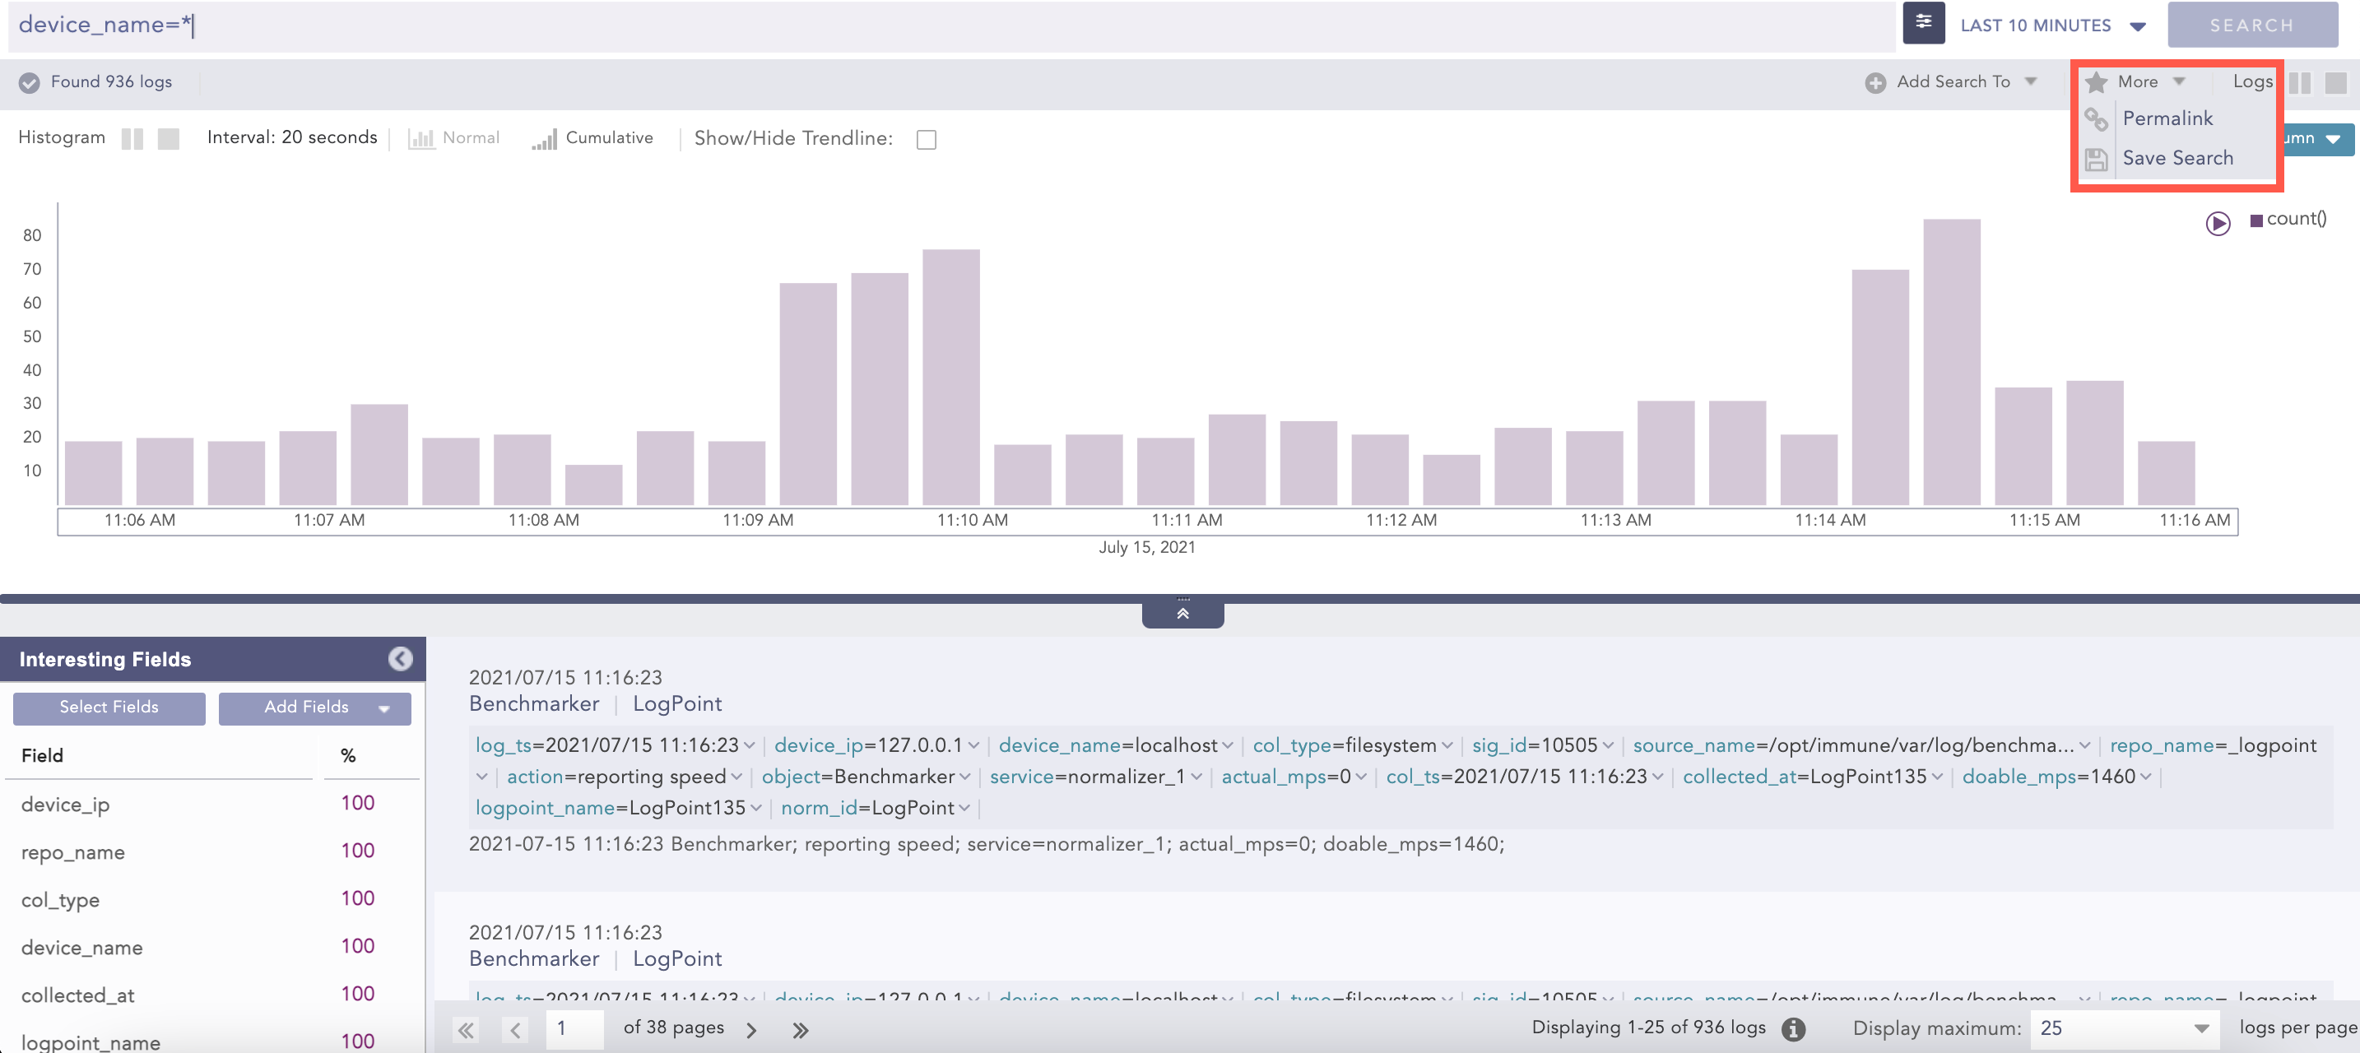
Task: Click the Add Search To plus icon
Action: click(1875, 82)
